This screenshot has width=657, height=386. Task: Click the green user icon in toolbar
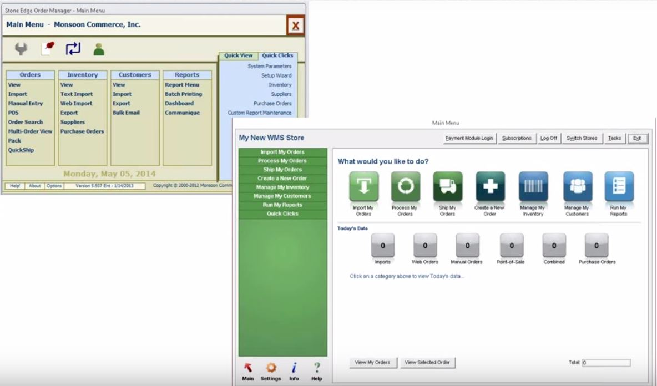pyautogui.click(x=99, y=49)
